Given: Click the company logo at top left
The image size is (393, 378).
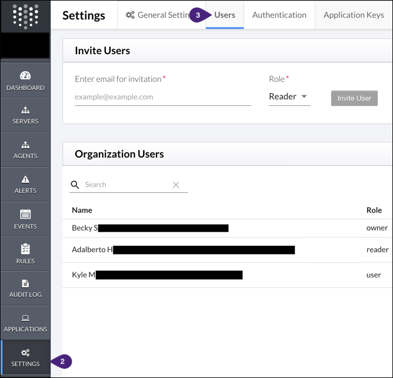Looking at the screenshot, I should pyautogui.click(x=25, y=16).
